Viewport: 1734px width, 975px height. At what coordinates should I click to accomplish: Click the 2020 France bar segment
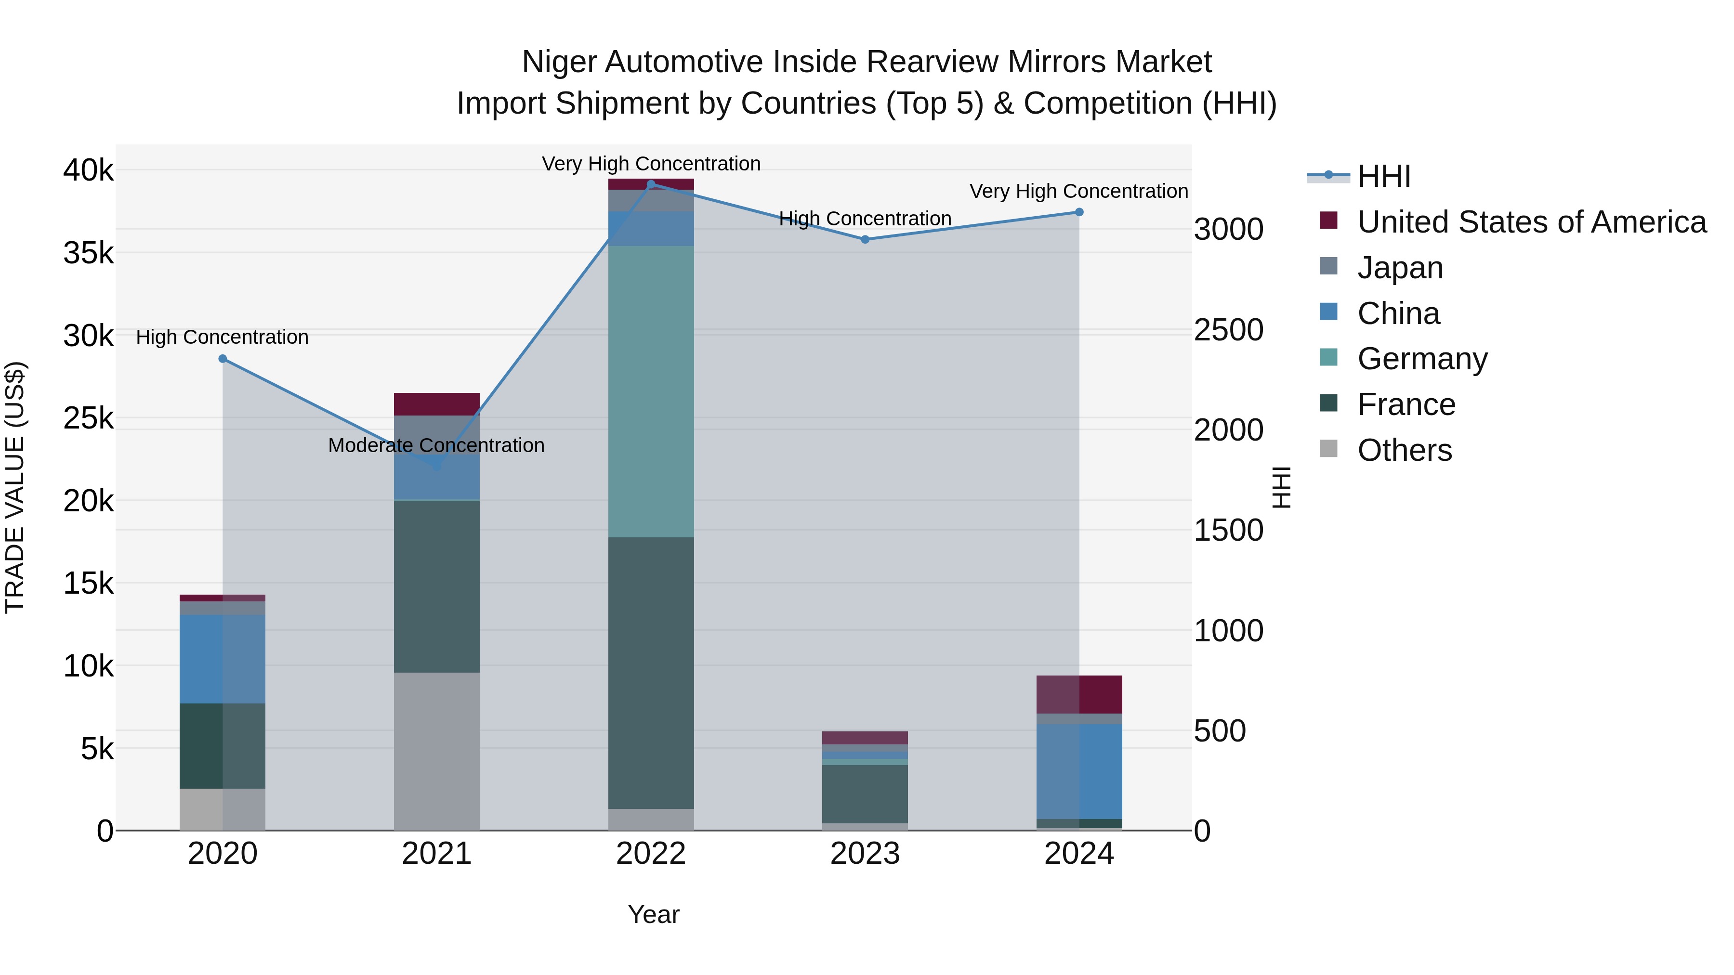click(222, 746)
